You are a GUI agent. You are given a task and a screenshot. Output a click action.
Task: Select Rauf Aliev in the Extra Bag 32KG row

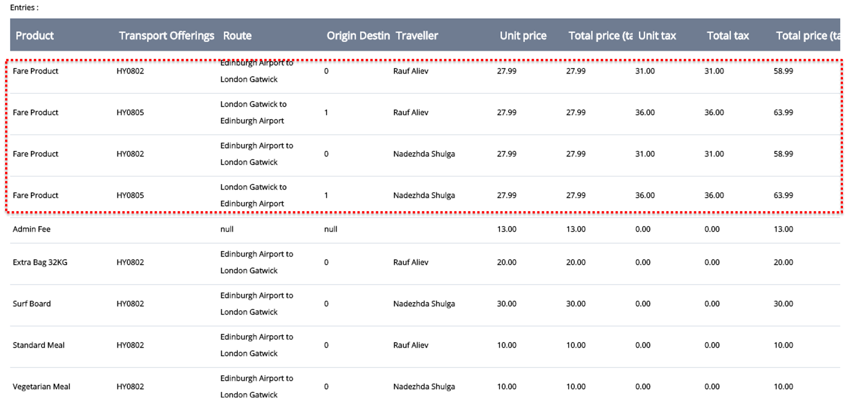tap(411, 262)
